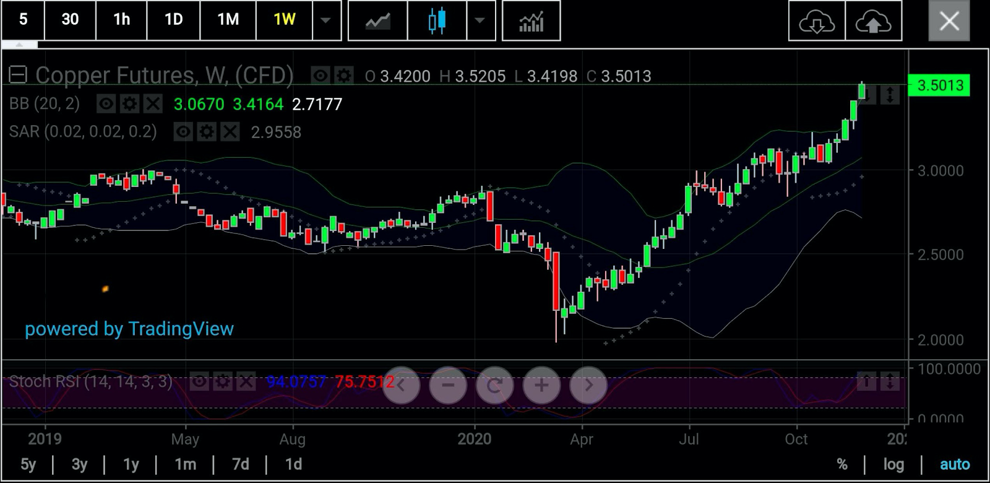This screenshot has height=483, width=990.
Task: Open the powered by TradingView link
Action: click(x=129, y=329)
